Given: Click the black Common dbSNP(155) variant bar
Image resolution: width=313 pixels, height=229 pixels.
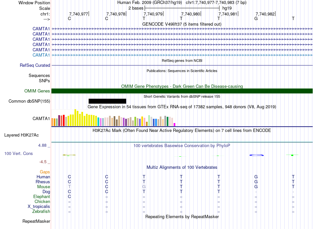Looking at the screenshot, I should click(107, 101).
